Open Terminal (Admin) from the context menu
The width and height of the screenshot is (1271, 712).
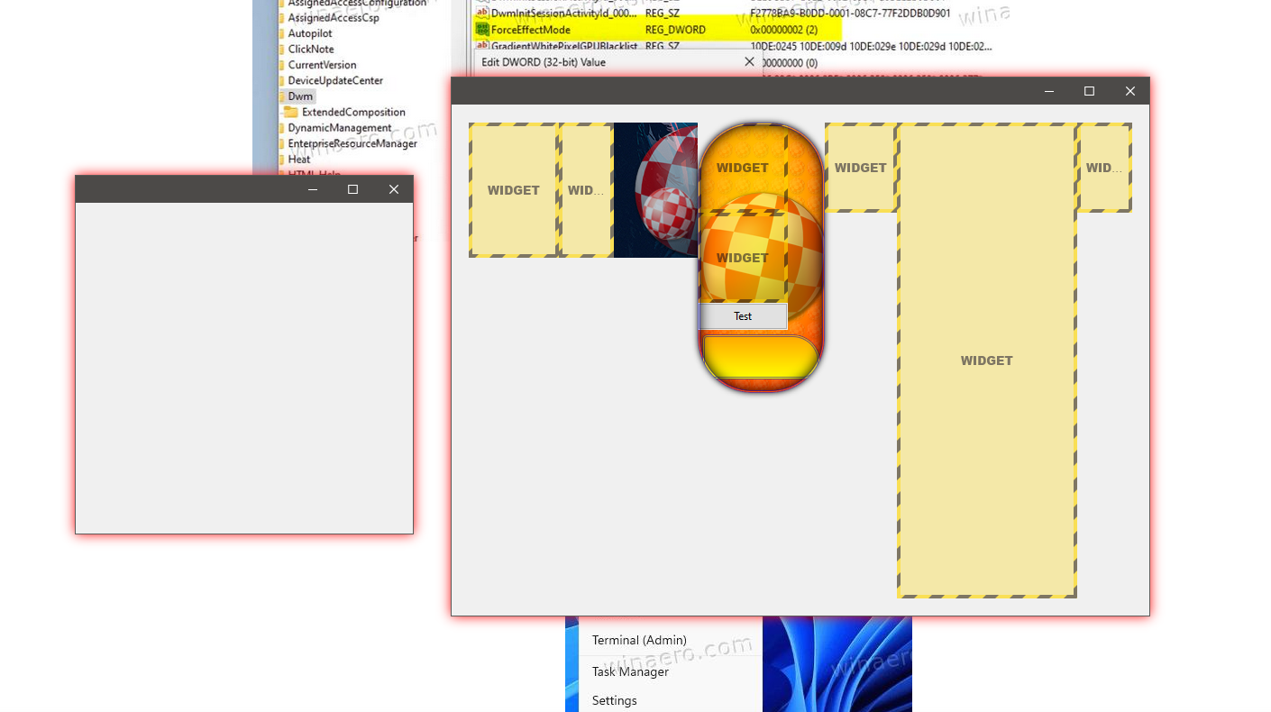(x=639, y=640)
